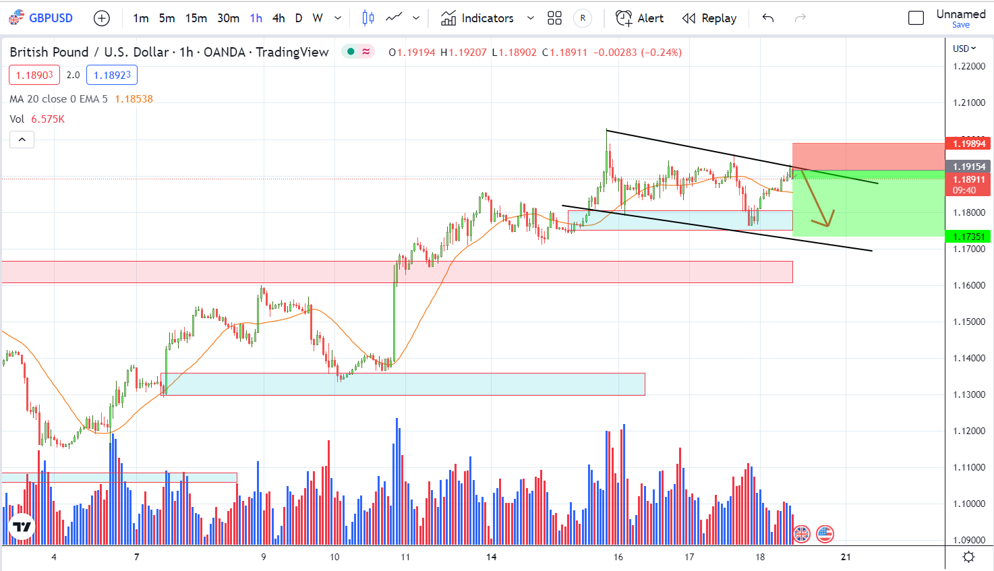The width and height of the screenshot is (994, 571).
Task: Start bar Replay mode
Action: (709, 18)
